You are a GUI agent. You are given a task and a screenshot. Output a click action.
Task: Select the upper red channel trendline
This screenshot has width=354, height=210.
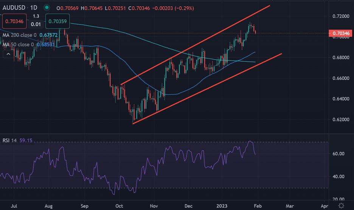[195, 45]
